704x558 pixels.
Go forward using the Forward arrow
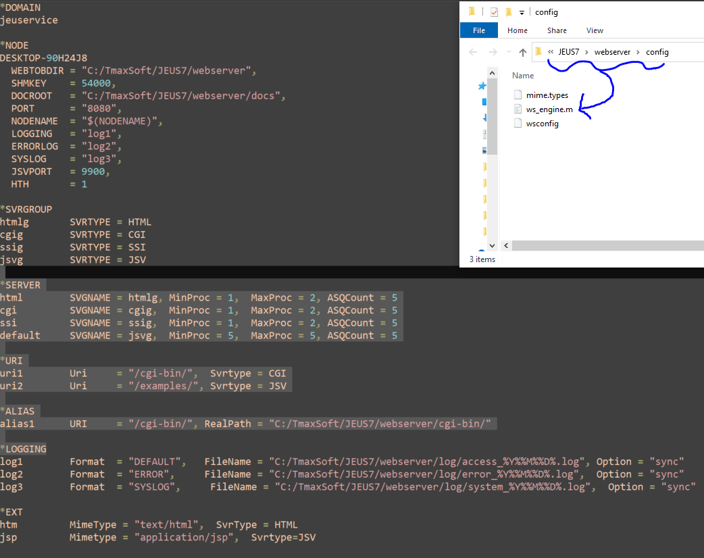(x=493, y=52)
